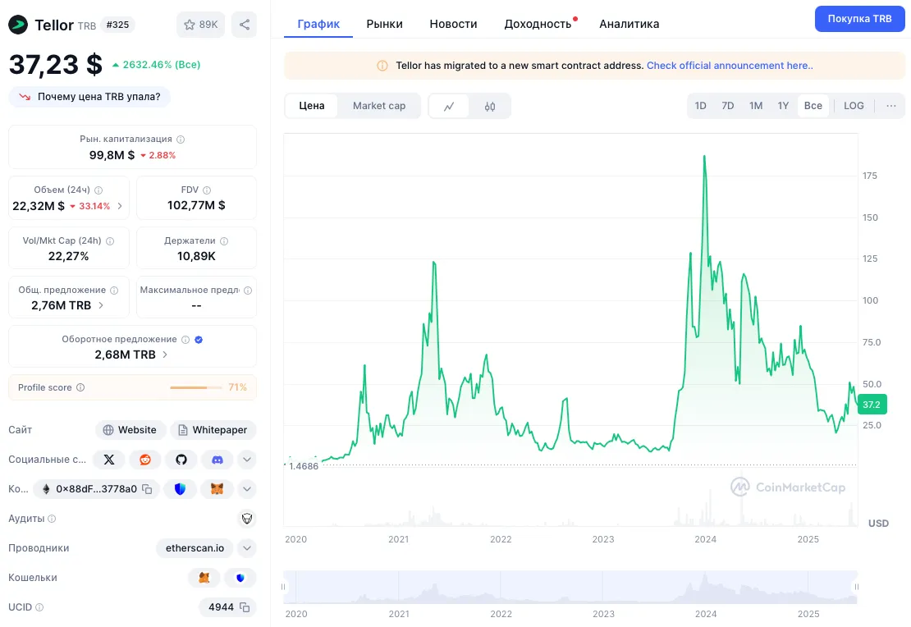Switch chart to candlestick view
This screenshot has height=627, width=911.
tap(490, 107)
